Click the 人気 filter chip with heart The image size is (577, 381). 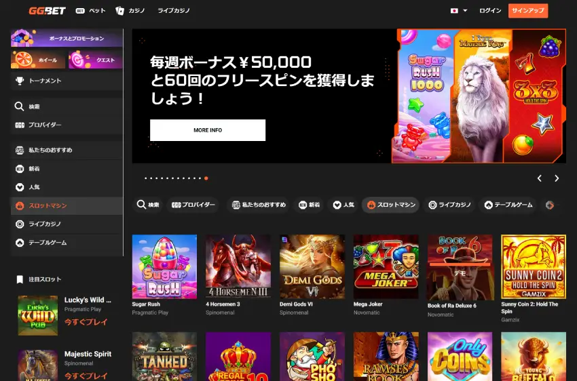coord(343,205)
